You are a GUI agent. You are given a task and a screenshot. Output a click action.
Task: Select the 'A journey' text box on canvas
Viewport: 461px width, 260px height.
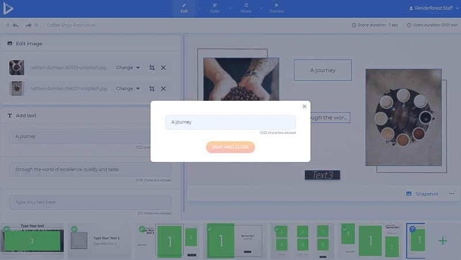323,70
